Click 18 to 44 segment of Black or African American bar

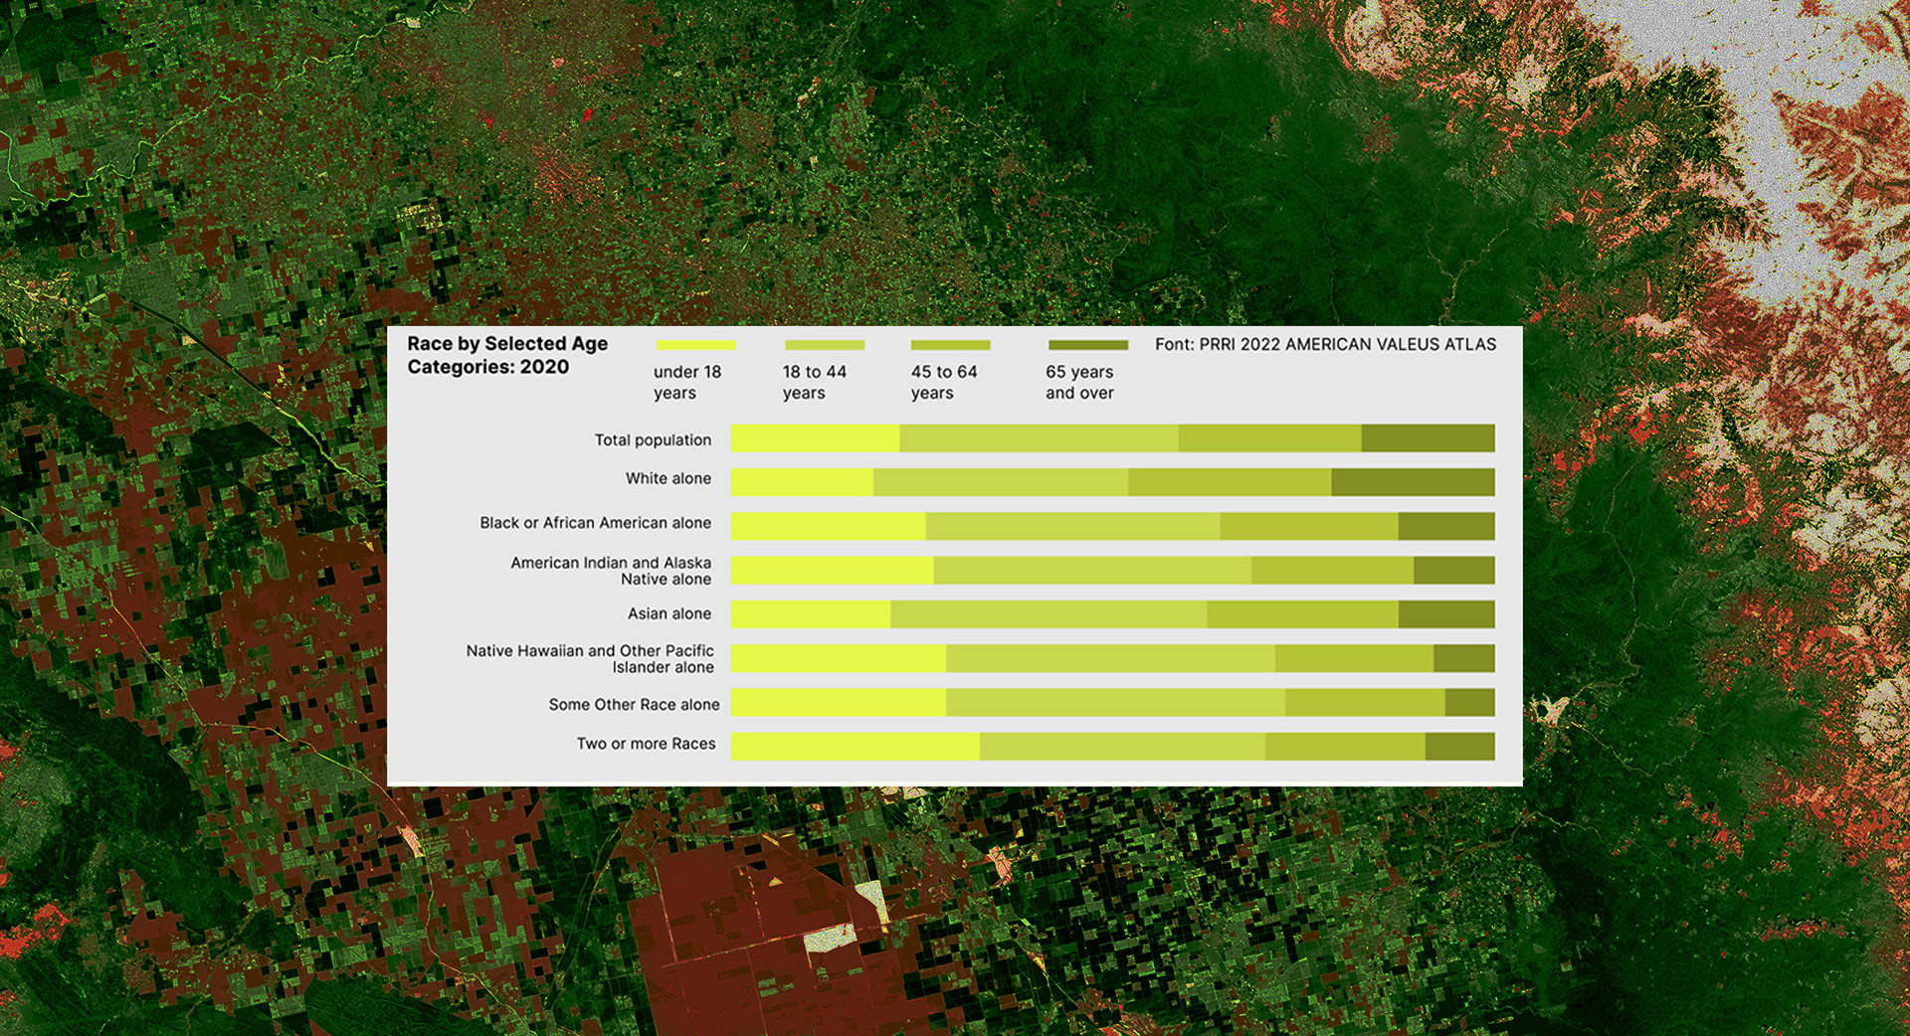(1073, 526)
